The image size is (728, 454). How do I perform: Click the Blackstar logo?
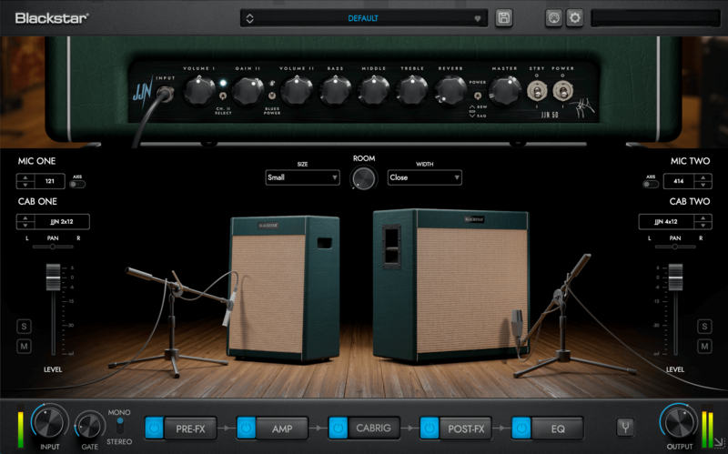(52, 18)
